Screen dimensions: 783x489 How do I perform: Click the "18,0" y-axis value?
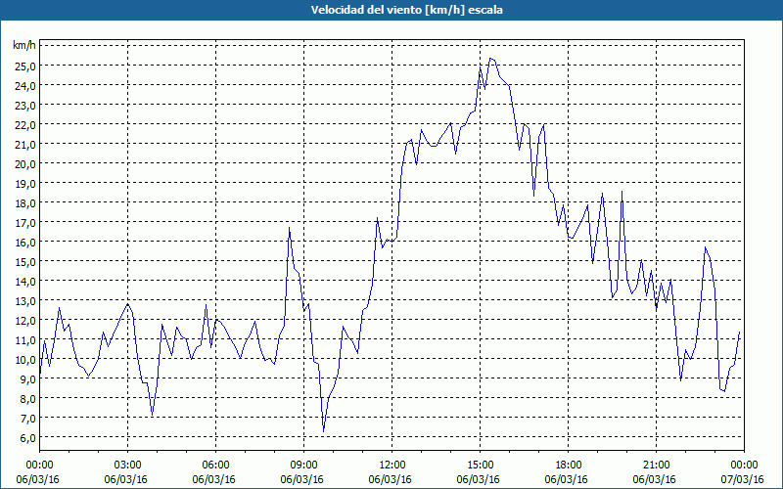tap(26, 203)
